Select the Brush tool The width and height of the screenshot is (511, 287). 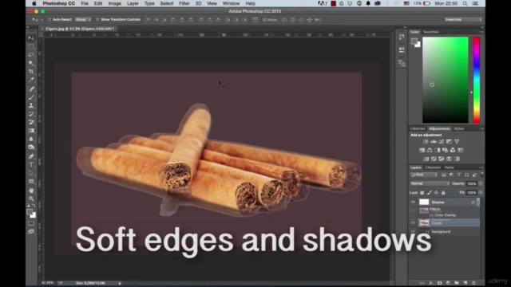(x=31, y=97)
